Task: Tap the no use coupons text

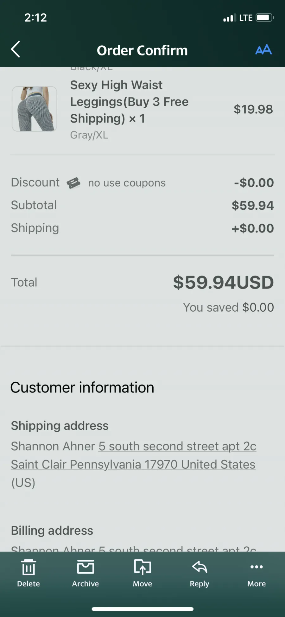Action: click(x=127, y=183)
